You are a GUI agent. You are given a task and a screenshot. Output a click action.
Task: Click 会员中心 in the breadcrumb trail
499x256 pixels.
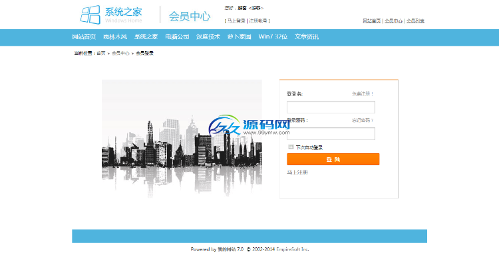click(120, 53)
